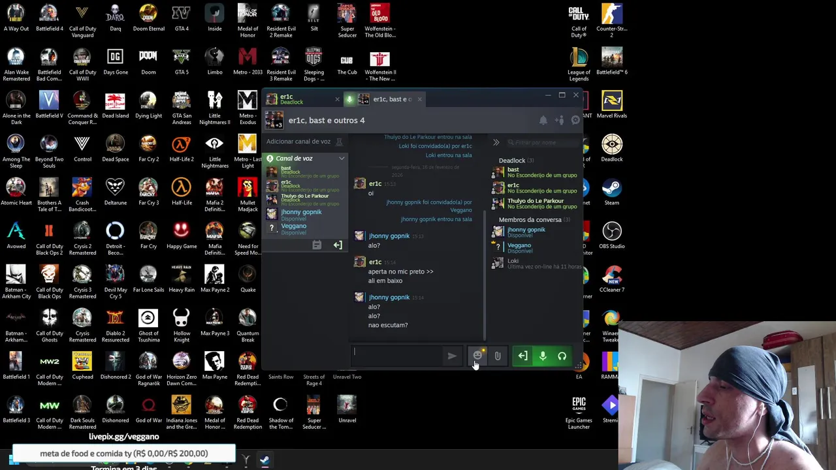Click the Steam icon in the taskbar
836x470 pixels.
pyautogui.click(x=265, y=460)
